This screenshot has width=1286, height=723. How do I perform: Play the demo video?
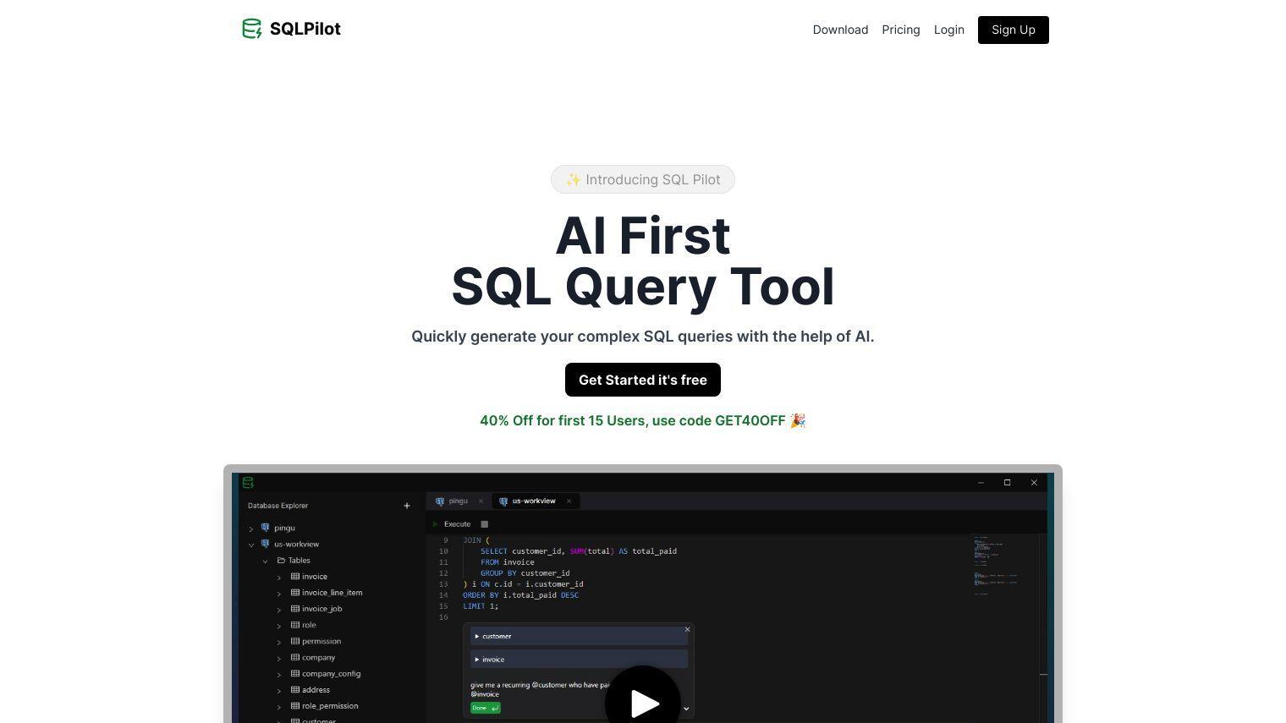coord(643,702)
